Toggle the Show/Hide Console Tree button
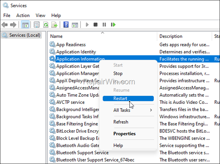This screenshot has width=220, height=164. [25, 25]
